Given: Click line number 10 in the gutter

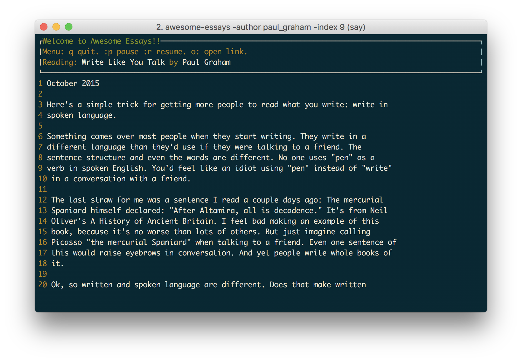Looking at the screenshot, I should (x=42, y=179).
